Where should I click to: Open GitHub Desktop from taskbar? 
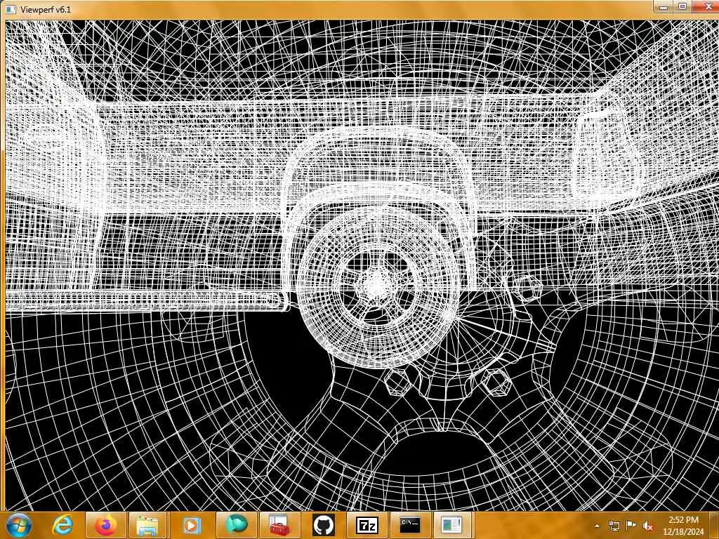(323, 525)
